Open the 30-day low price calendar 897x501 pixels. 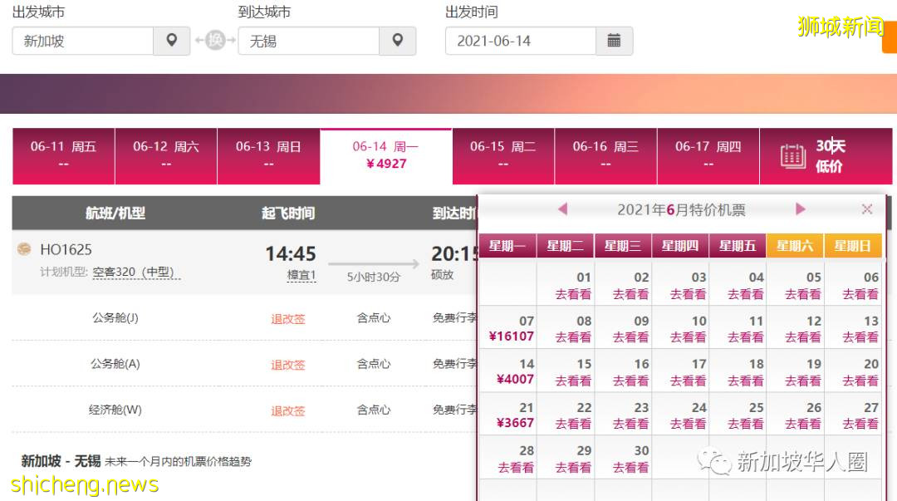(x=826, y=156)
